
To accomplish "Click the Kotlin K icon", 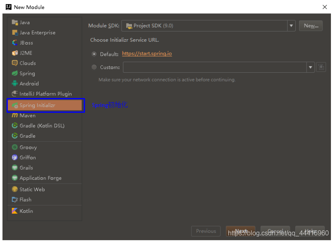I will (14, 211).
